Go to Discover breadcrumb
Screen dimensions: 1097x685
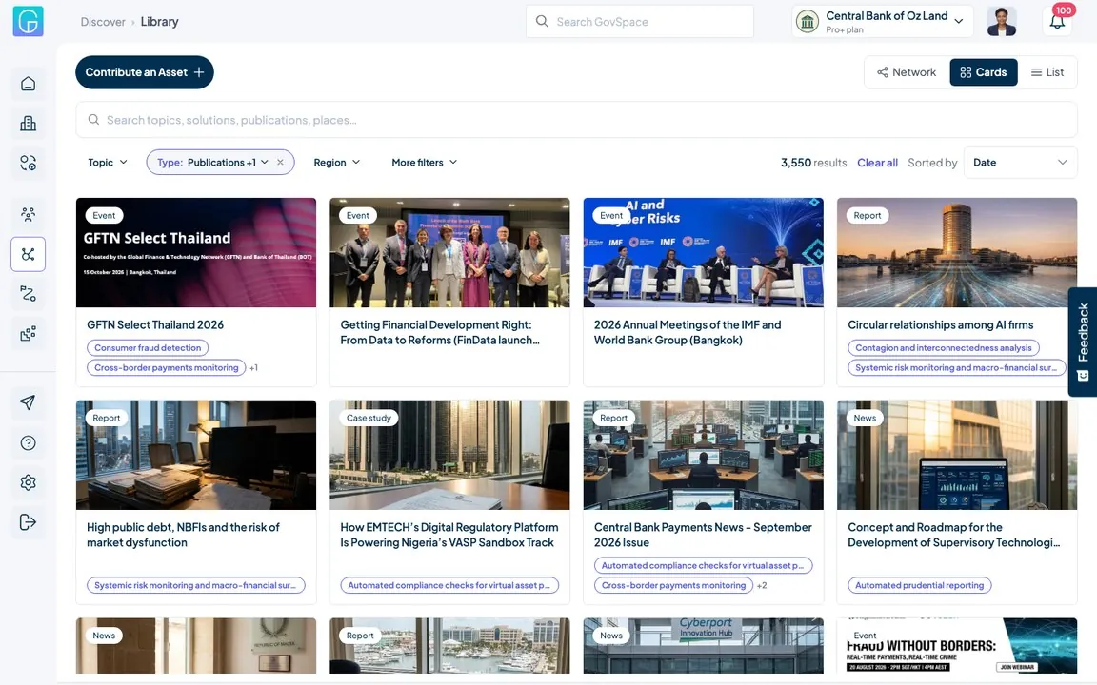coord(103,22)
